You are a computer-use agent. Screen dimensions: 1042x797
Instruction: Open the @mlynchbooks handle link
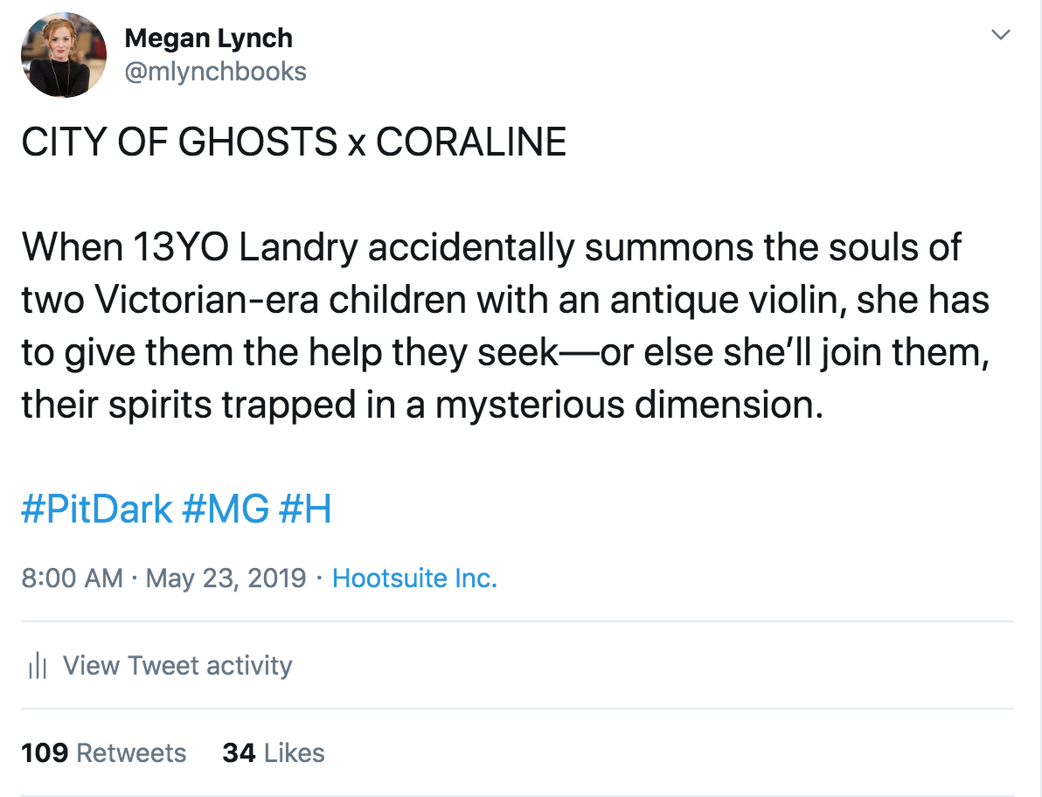(x=216, y=71)
